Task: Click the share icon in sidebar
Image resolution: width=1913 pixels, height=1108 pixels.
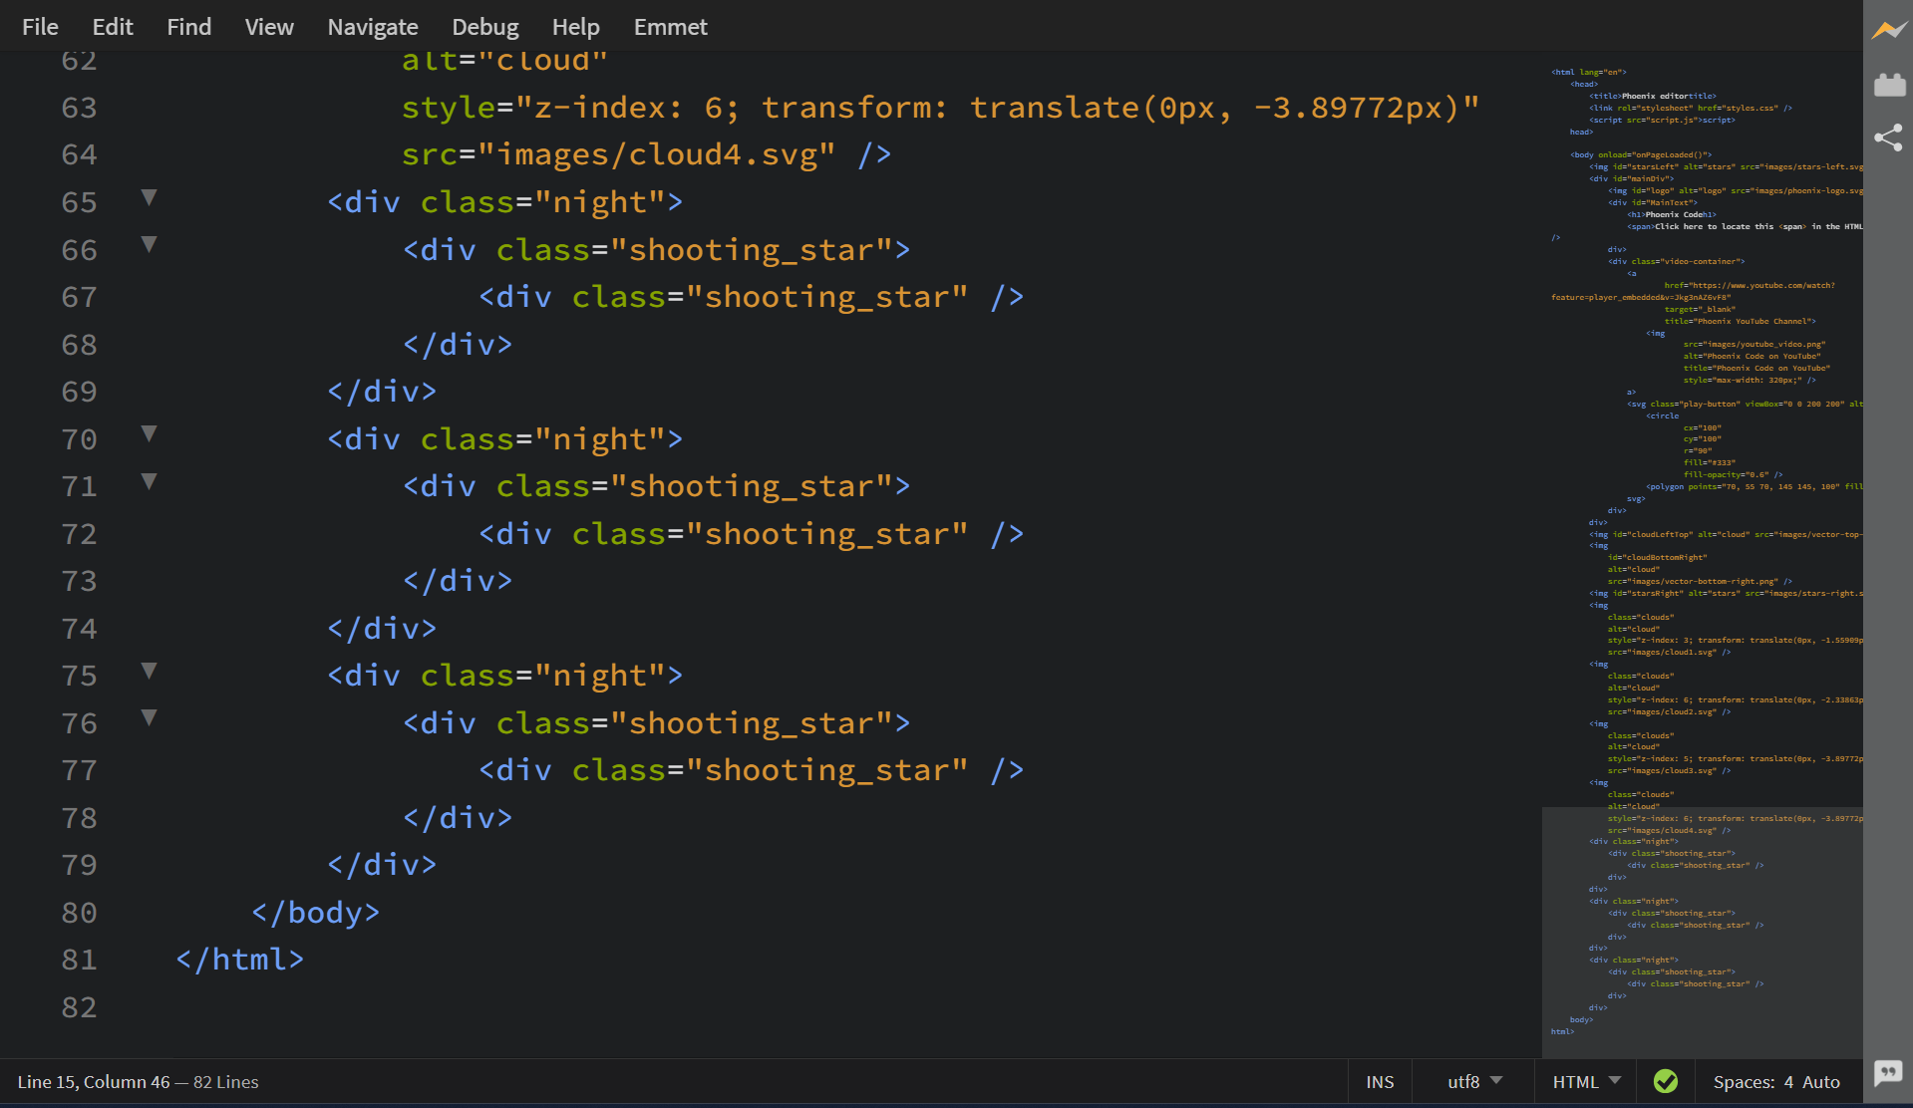Action: pos(1888,138)
